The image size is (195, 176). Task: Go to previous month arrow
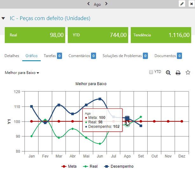[89, 4]
